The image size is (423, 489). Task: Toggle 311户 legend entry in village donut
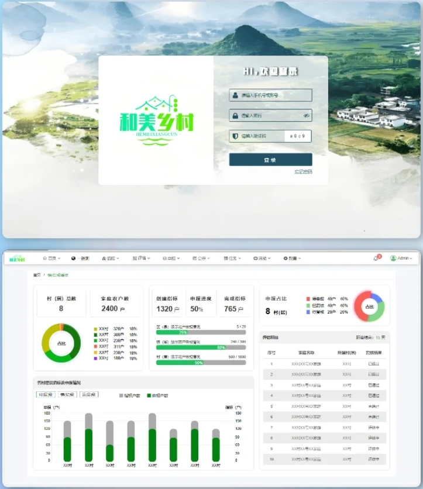115,346
